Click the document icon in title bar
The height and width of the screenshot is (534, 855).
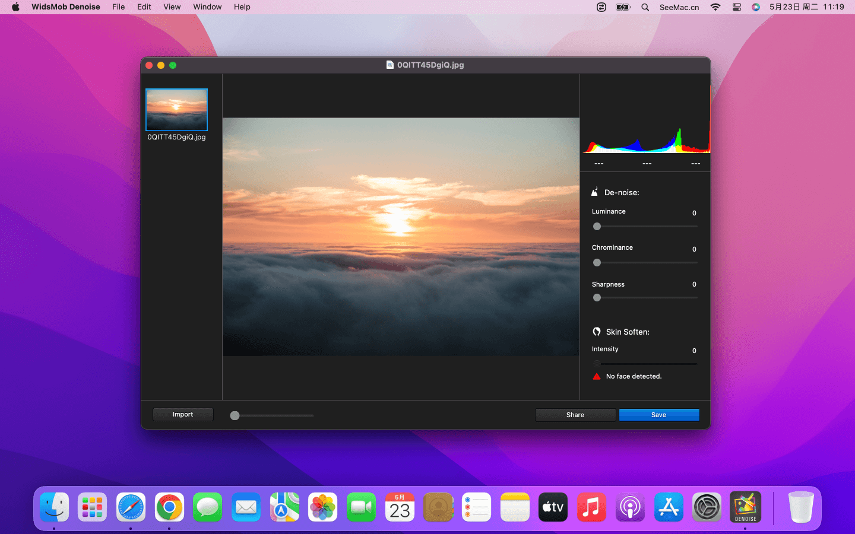click(x=390, y=65)
